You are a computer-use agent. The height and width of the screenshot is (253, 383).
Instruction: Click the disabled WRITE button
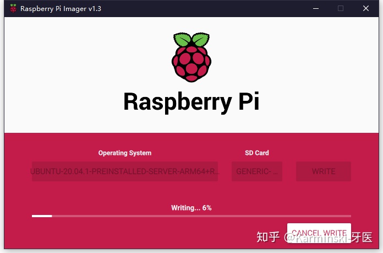tap(324, 171)
